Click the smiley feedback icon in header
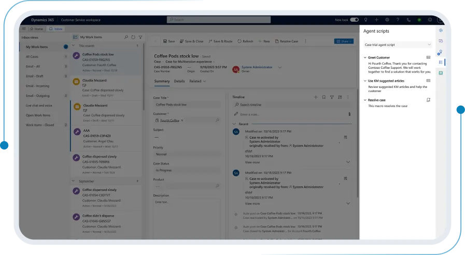The image size is (465, 255). click(430, 20)
